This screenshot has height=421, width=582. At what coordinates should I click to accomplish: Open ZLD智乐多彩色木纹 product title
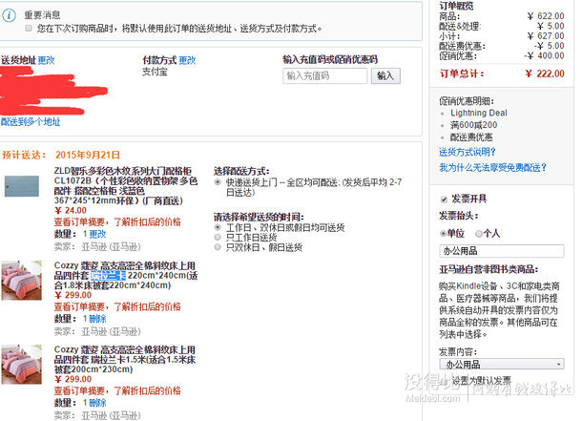[x=126, y=185]
